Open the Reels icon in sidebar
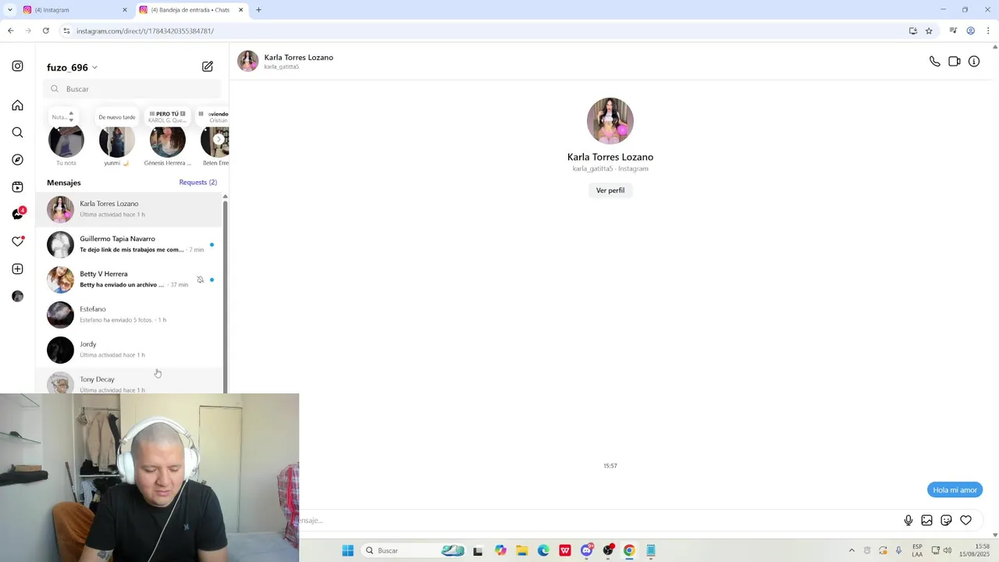The height and width of the screenshot is (562, 999). [17, 187]
